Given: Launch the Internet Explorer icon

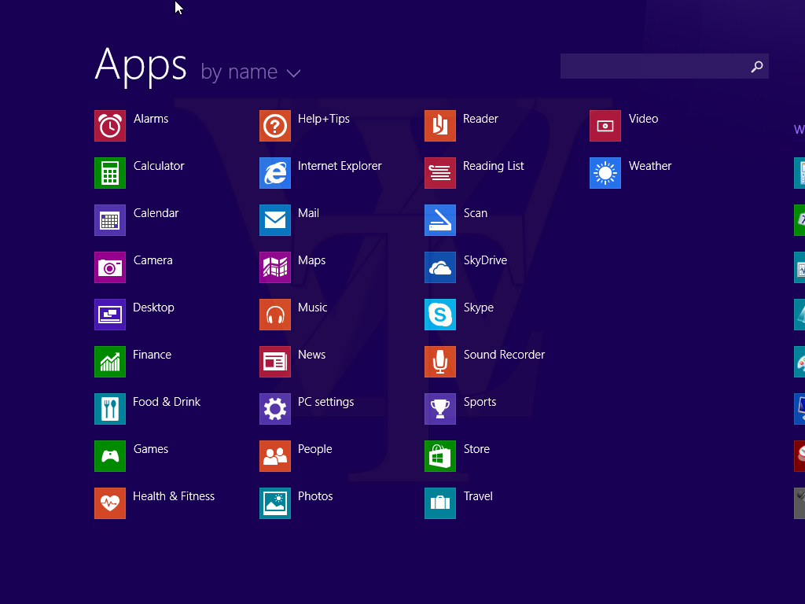Looking at the screenshot, I should 275,173.
